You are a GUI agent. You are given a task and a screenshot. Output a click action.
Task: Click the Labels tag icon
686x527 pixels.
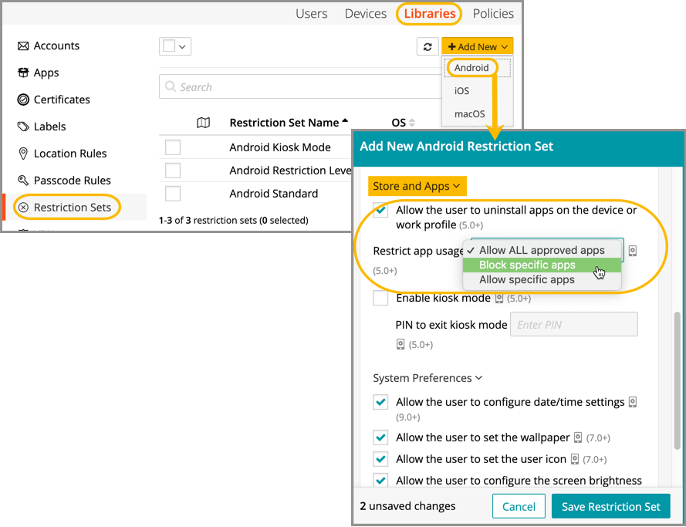(x=23, y=127)
